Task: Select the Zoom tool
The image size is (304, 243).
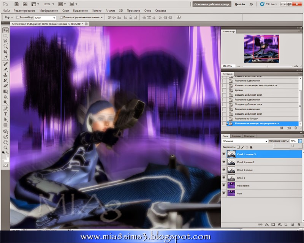Action: point(5,148)
